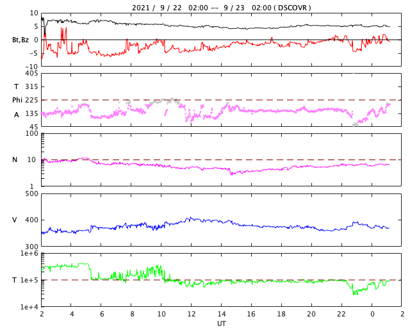Click the 'A' axis label
This screenshot has width=410, height=328.
click(x=16, y=115)
